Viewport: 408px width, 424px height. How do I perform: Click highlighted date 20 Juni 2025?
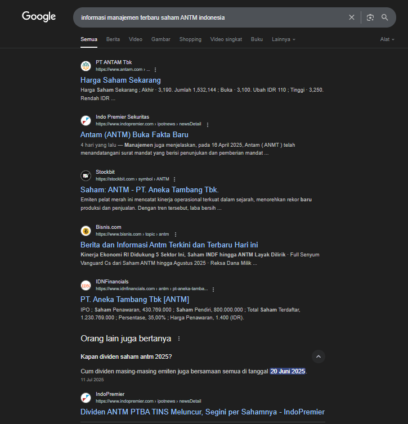click(288, 371)
